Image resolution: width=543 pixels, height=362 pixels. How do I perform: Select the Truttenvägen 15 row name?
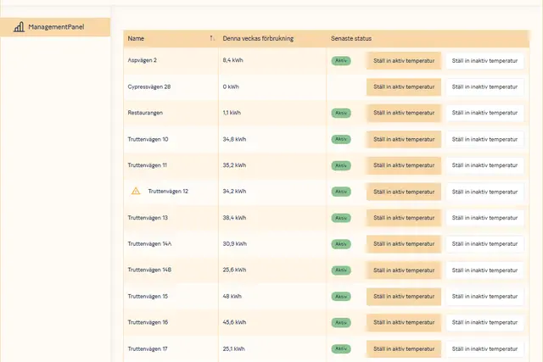click(x=148, y=297)
